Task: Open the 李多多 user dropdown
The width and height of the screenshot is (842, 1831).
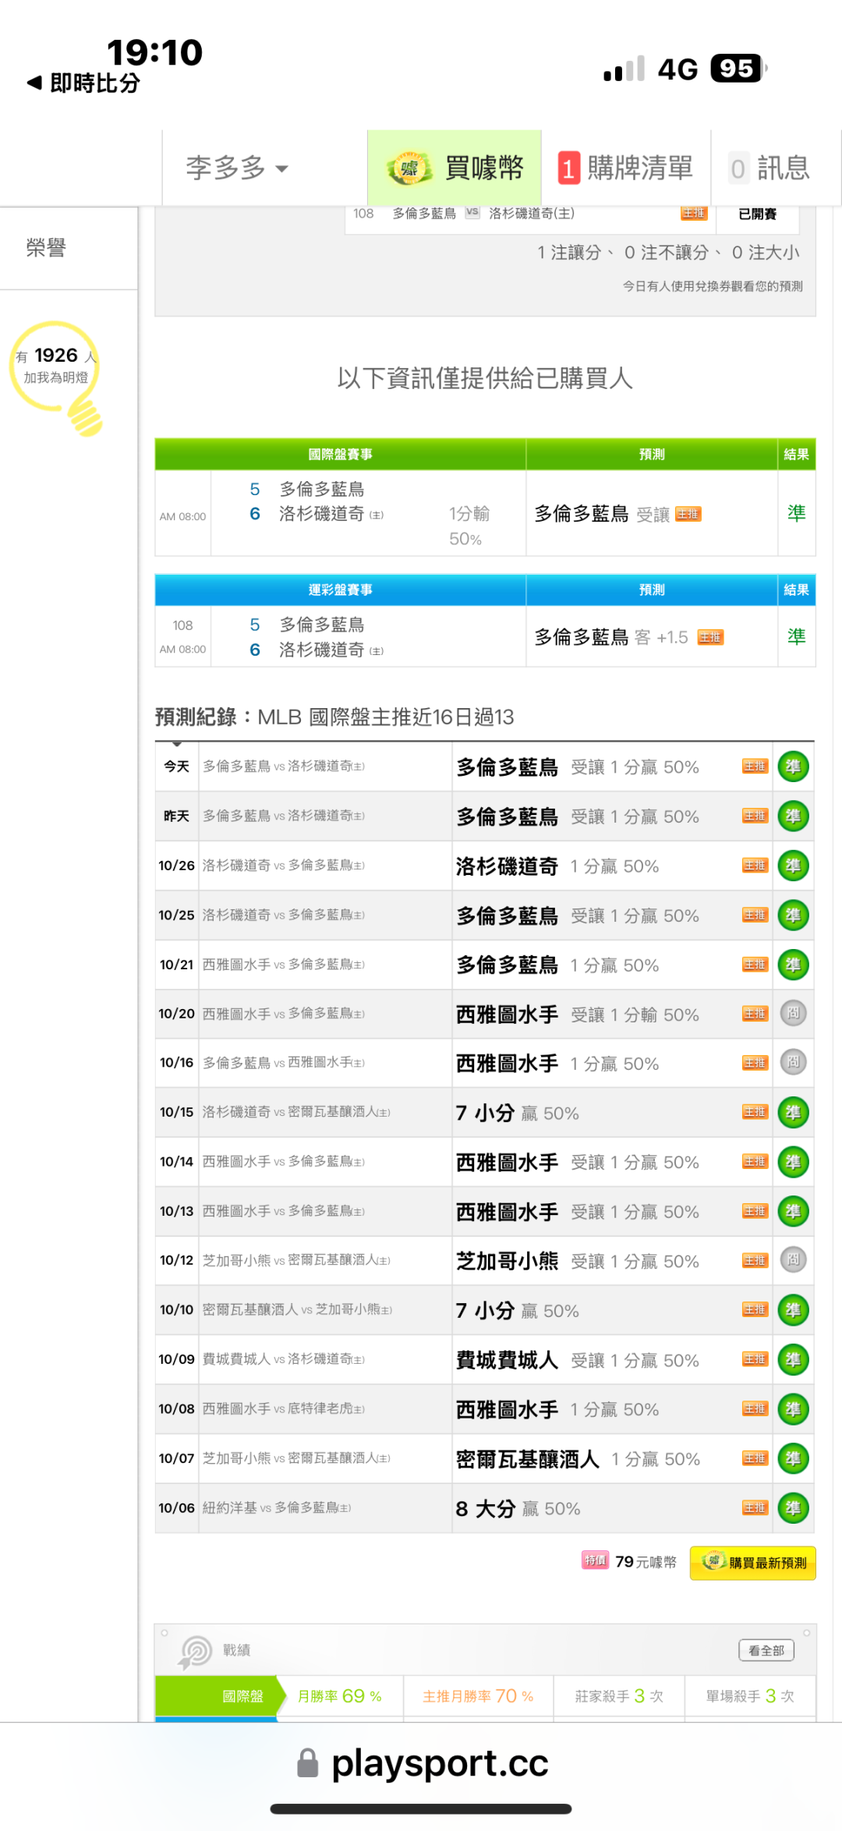Action: pos(237,168)
